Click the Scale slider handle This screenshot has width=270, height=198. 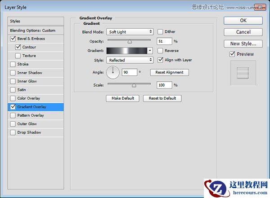coord(134,85)
